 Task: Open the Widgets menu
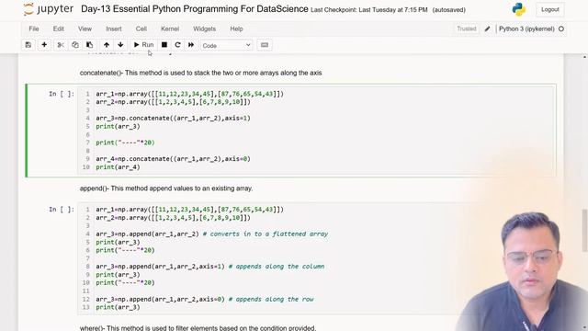pos(204,29)
